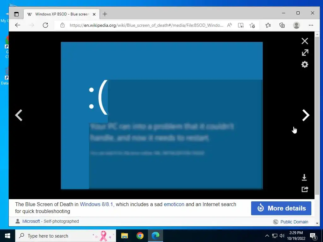Download this image file
323x242 pixels.
[x=304, y=177]
